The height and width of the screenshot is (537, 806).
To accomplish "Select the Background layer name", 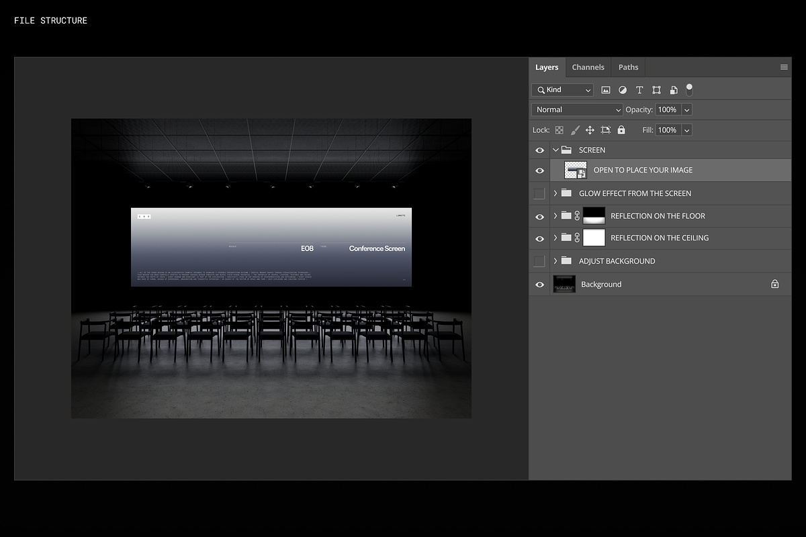I will click(601, 285).
